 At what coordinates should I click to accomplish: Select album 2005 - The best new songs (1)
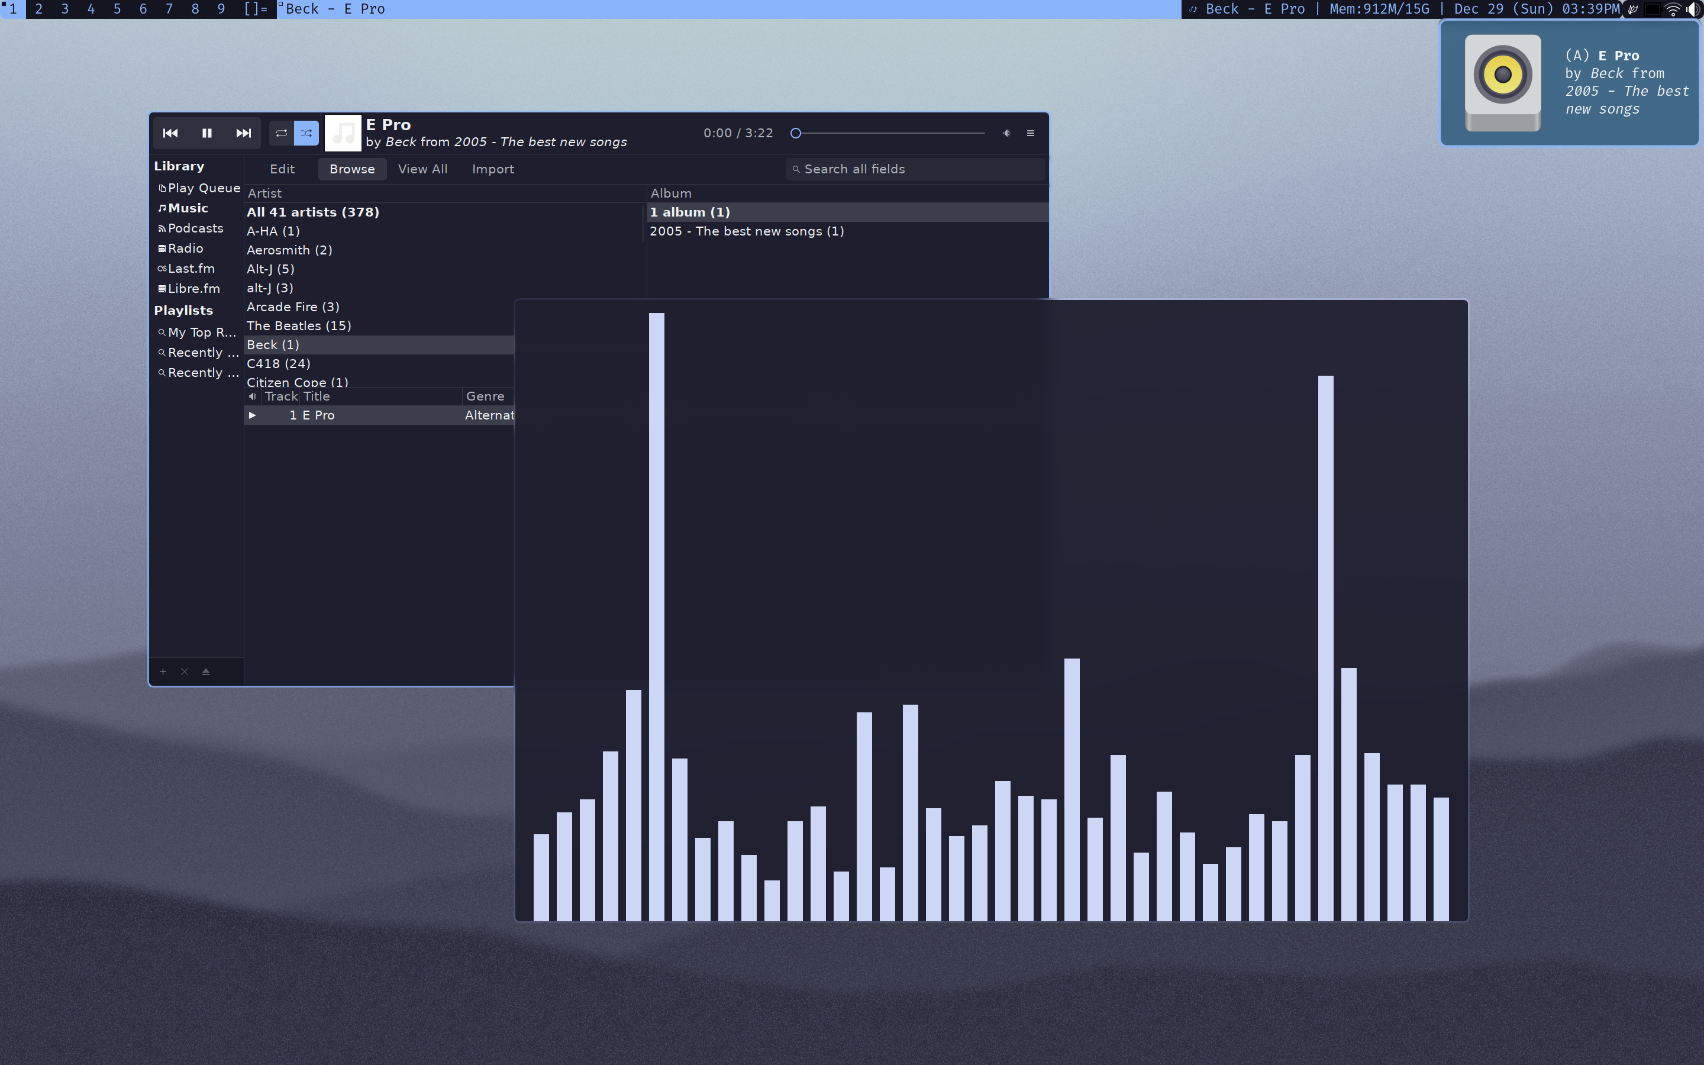tap(848, 231)
